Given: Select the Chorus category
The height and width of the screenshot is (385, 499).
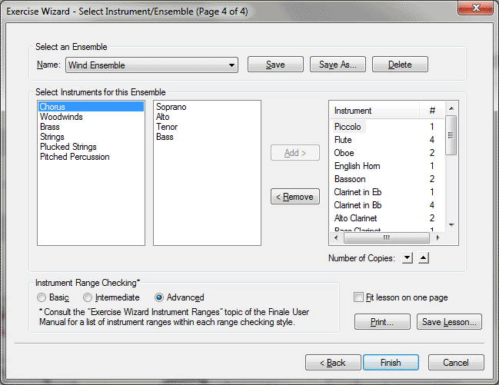Looking at the screenshot, I should (91, 107).
